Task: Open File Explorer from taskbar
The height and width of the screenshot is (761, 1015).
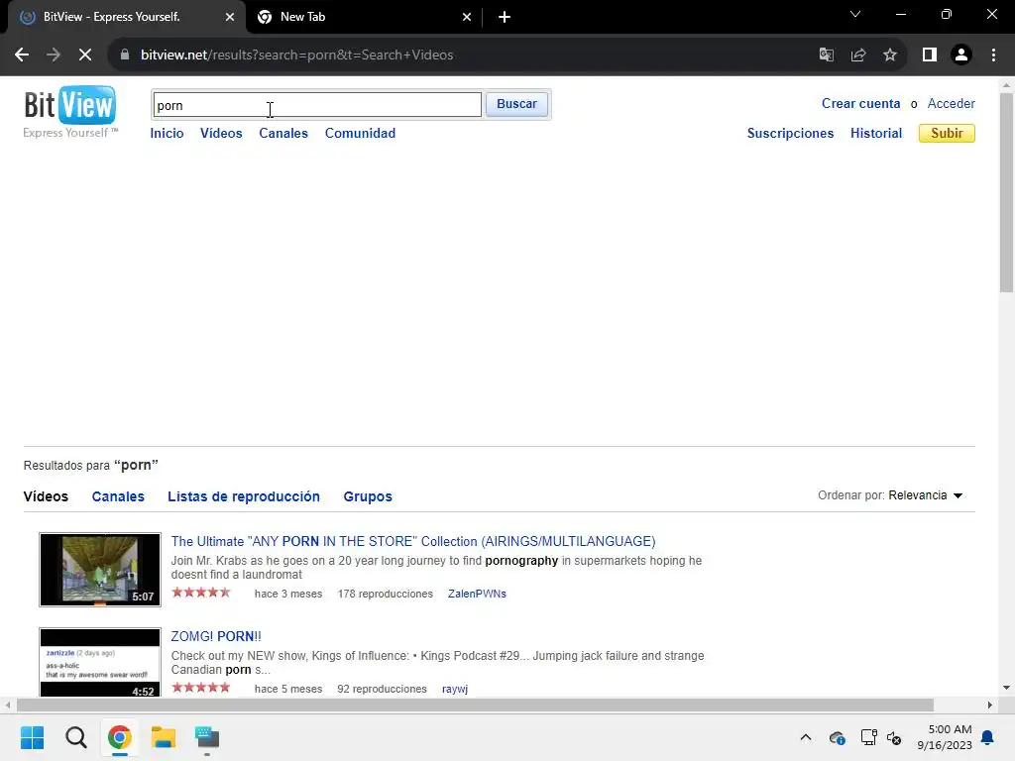Action: tap(164, 737)
